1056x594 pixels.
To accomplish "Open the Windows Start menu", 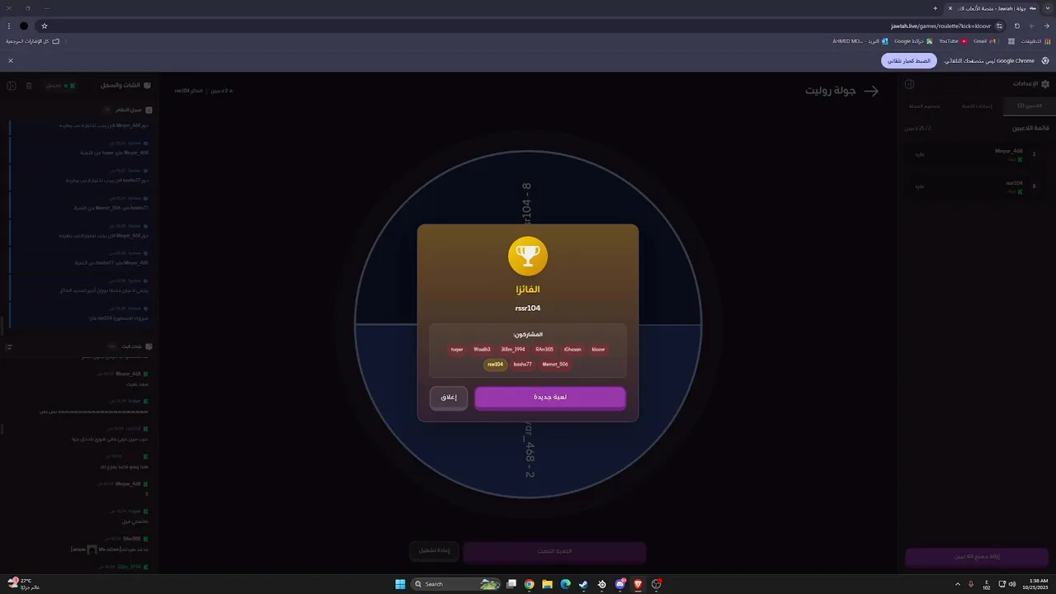I will (400, 584).
